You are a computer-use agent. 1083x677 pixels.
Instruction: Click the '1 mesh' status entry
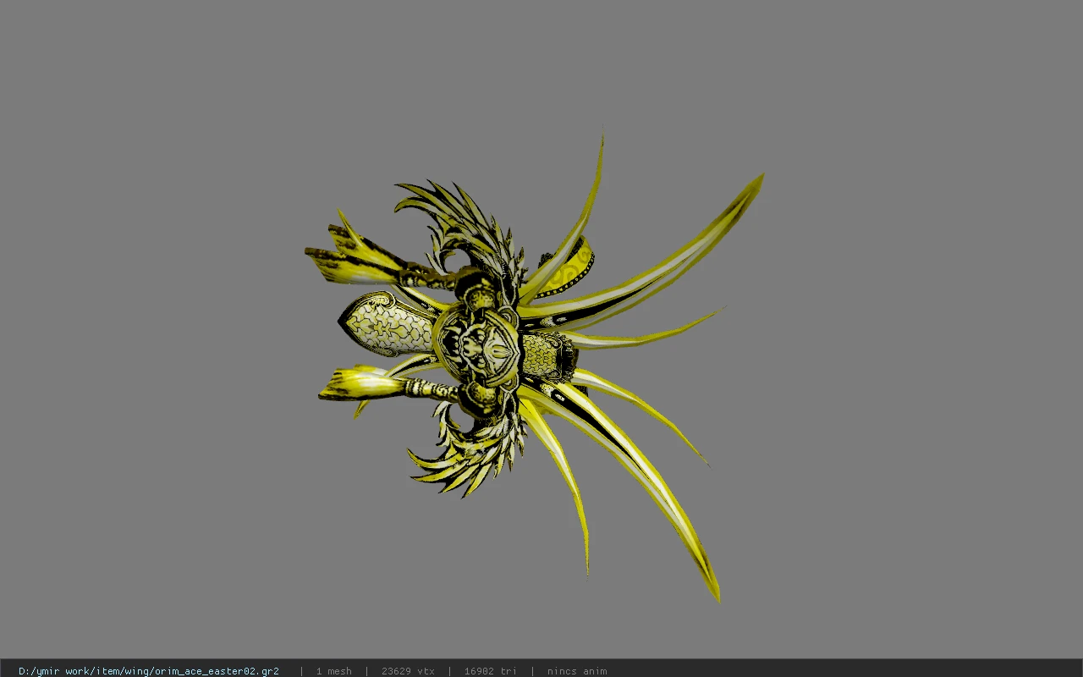(333, 671)
